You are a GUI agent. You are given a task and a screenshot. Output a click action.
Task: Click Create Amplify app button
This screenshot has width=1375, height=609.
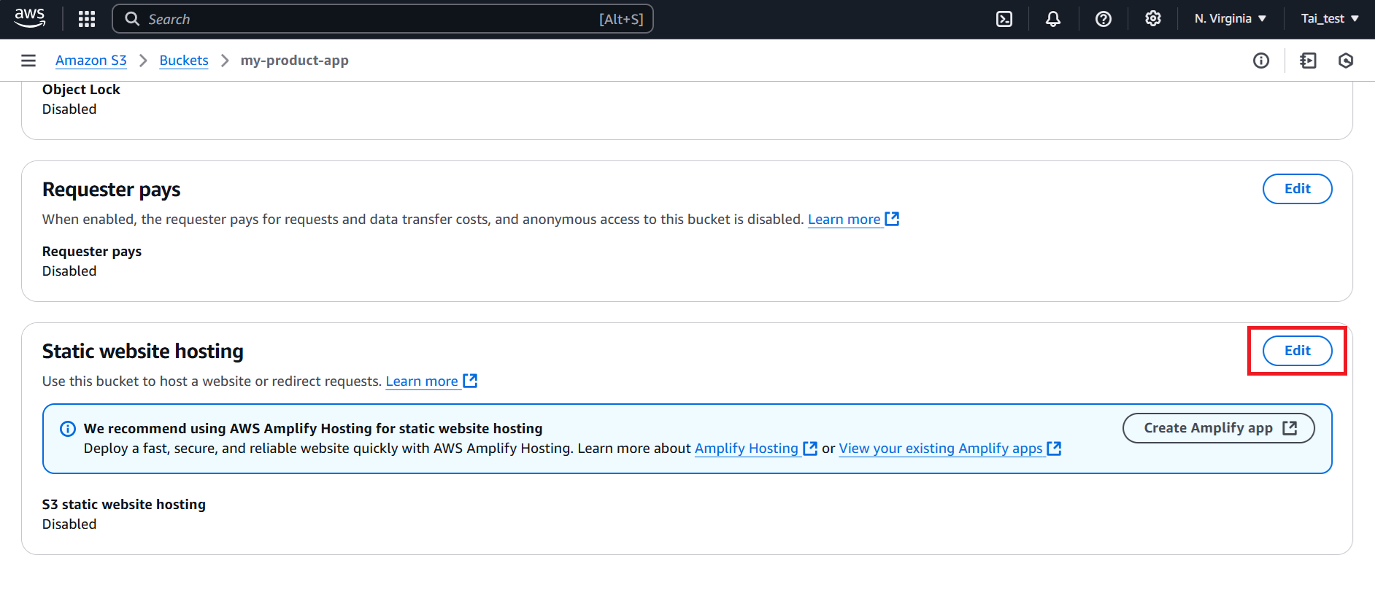(1219, 428)
